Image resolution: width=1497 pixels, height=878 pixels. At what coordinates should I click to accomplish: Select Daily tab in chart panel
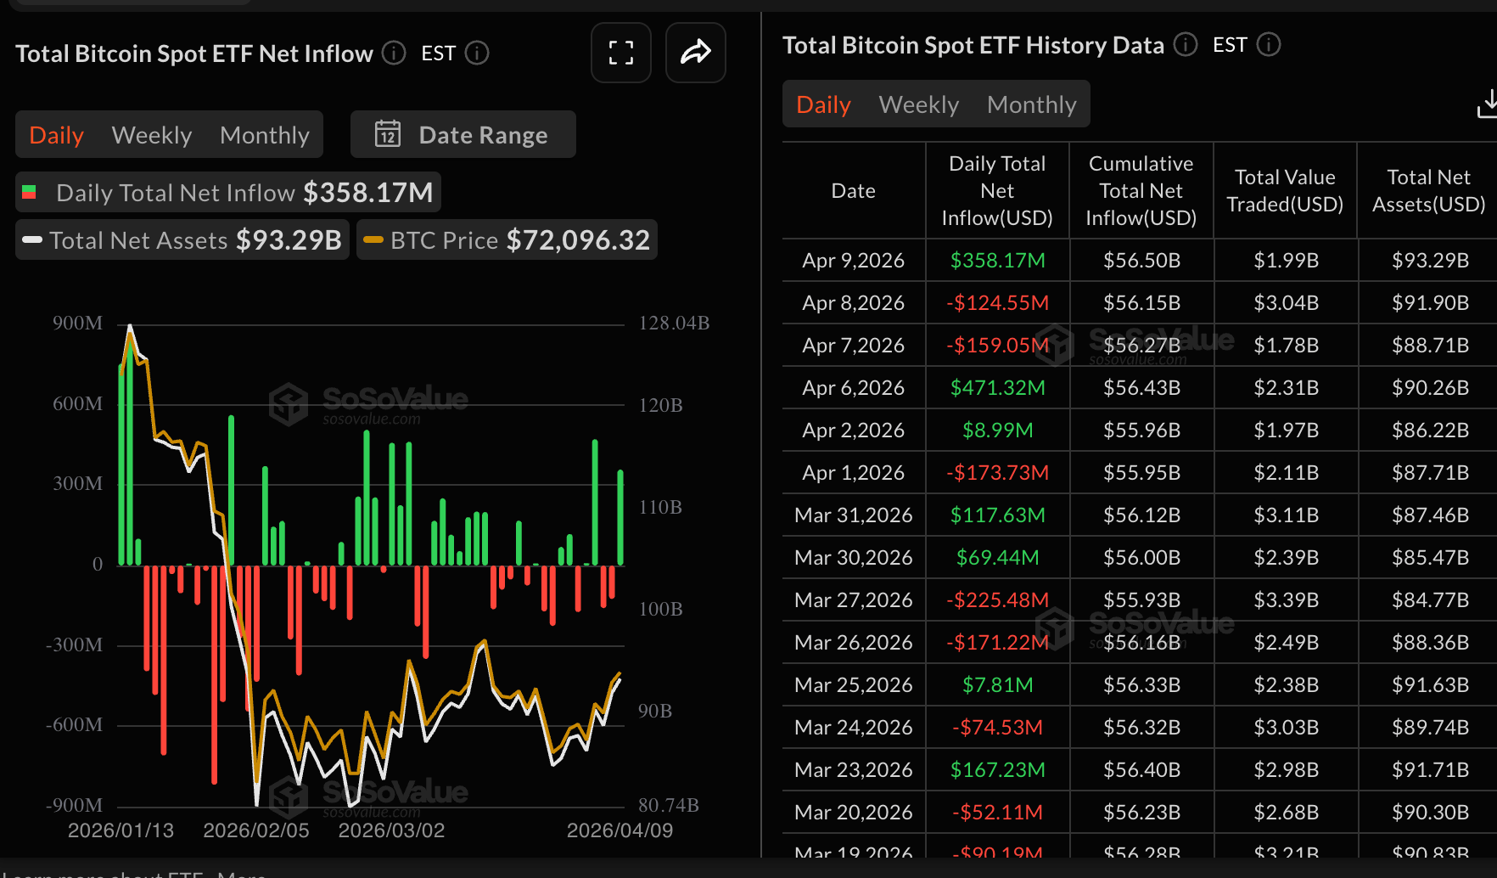coord(57,135)
